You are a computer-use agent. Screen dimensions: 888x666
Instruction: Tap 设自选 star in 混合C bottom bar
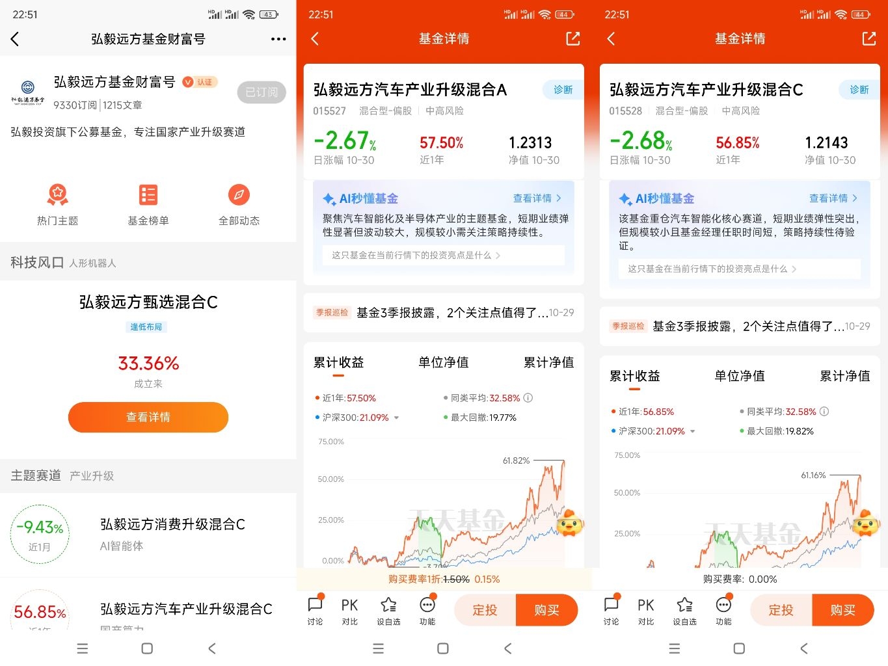pos(684,611)
